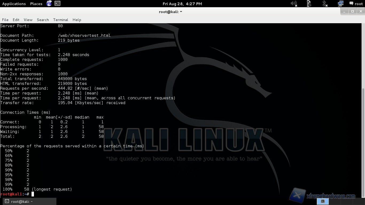Open the Edit menu in terminal
Screen dimensions: 365x205
pyautogui.click(x=16, y=20)
